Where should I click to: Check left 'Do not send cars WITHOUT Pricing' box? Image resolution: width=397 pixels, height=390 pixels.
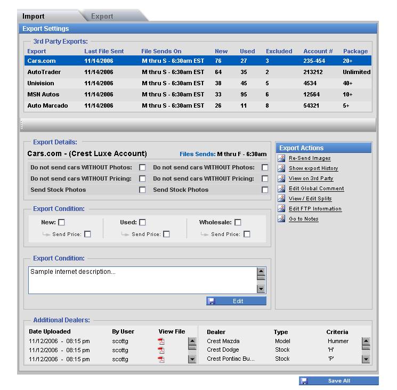pos(142,178)
